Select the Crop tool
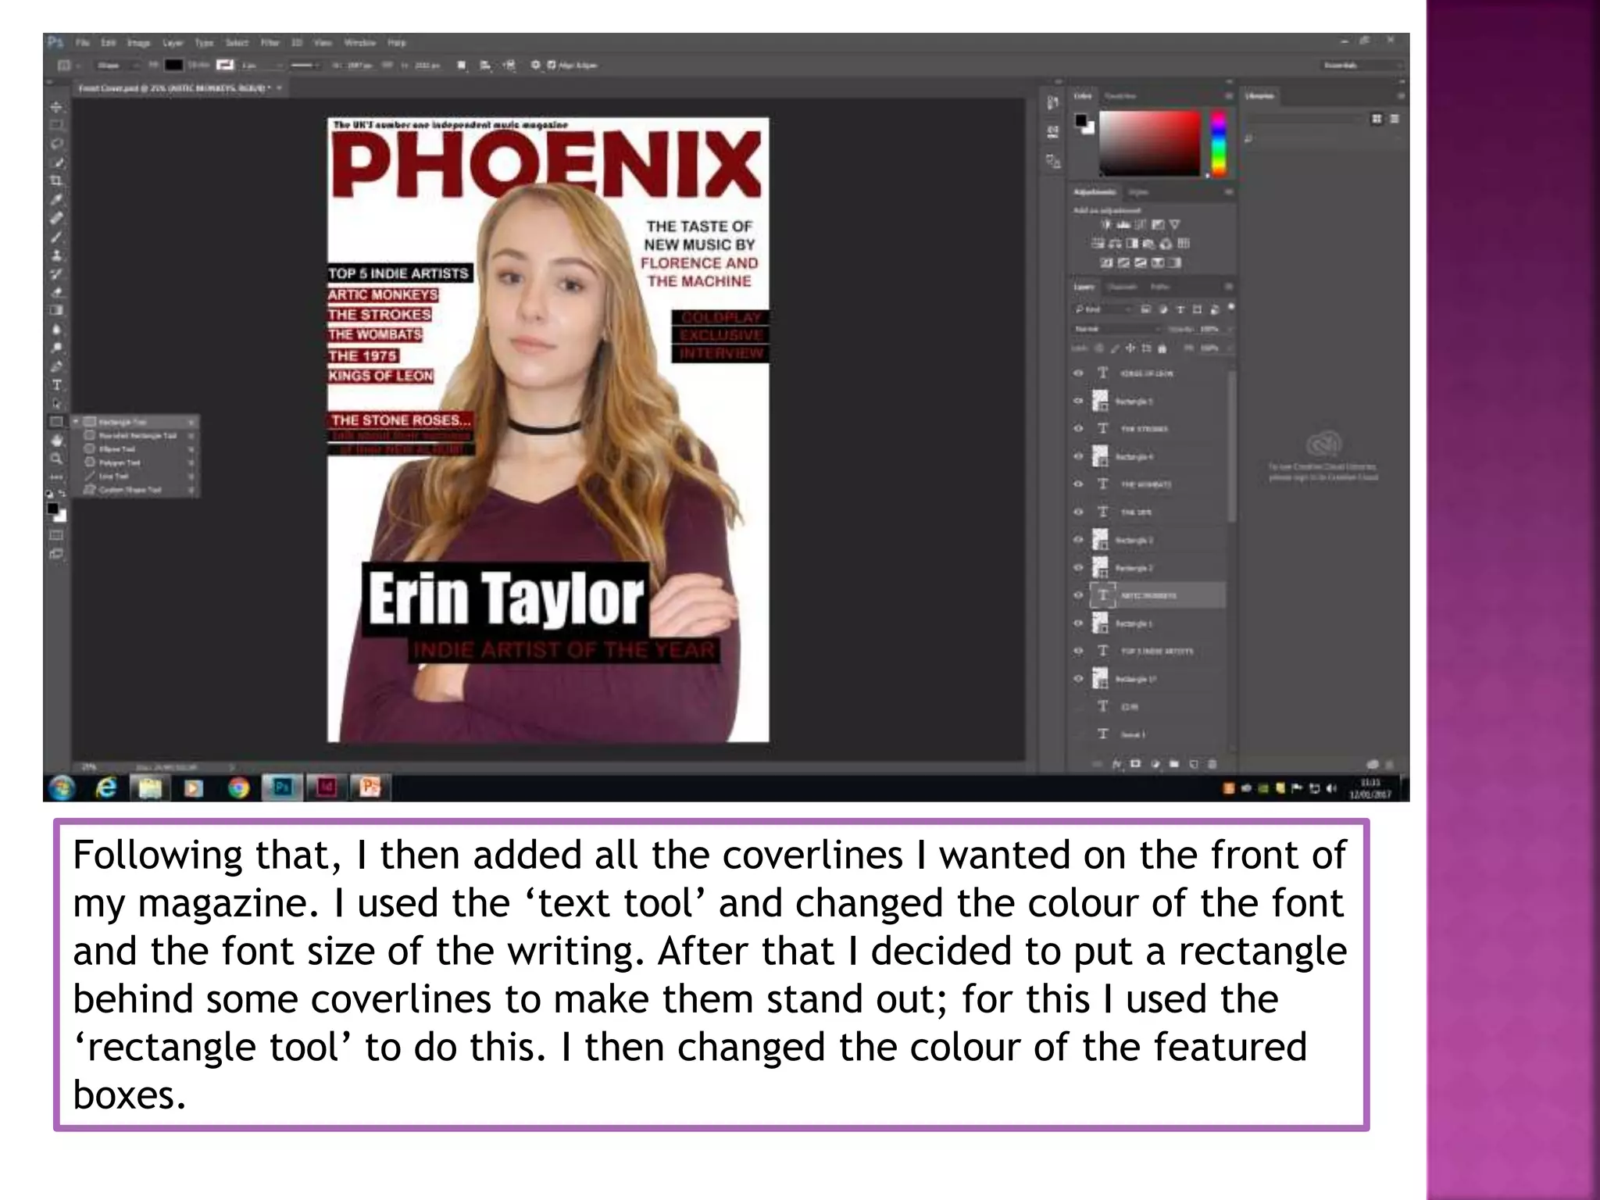This screenshot has width=1600, height=1200. pyautogui.click(x=57, y=181)
